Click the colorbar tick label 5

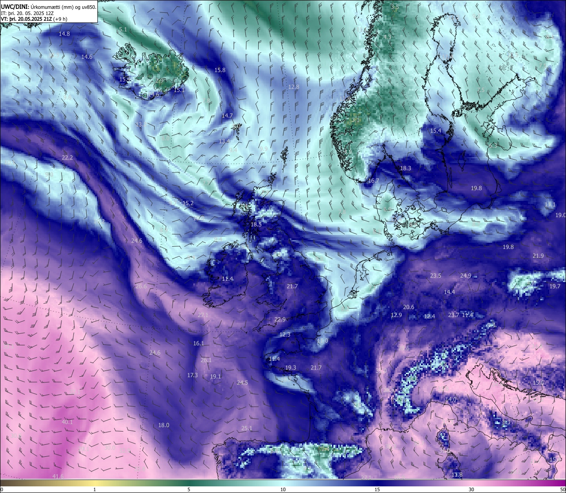189,489
